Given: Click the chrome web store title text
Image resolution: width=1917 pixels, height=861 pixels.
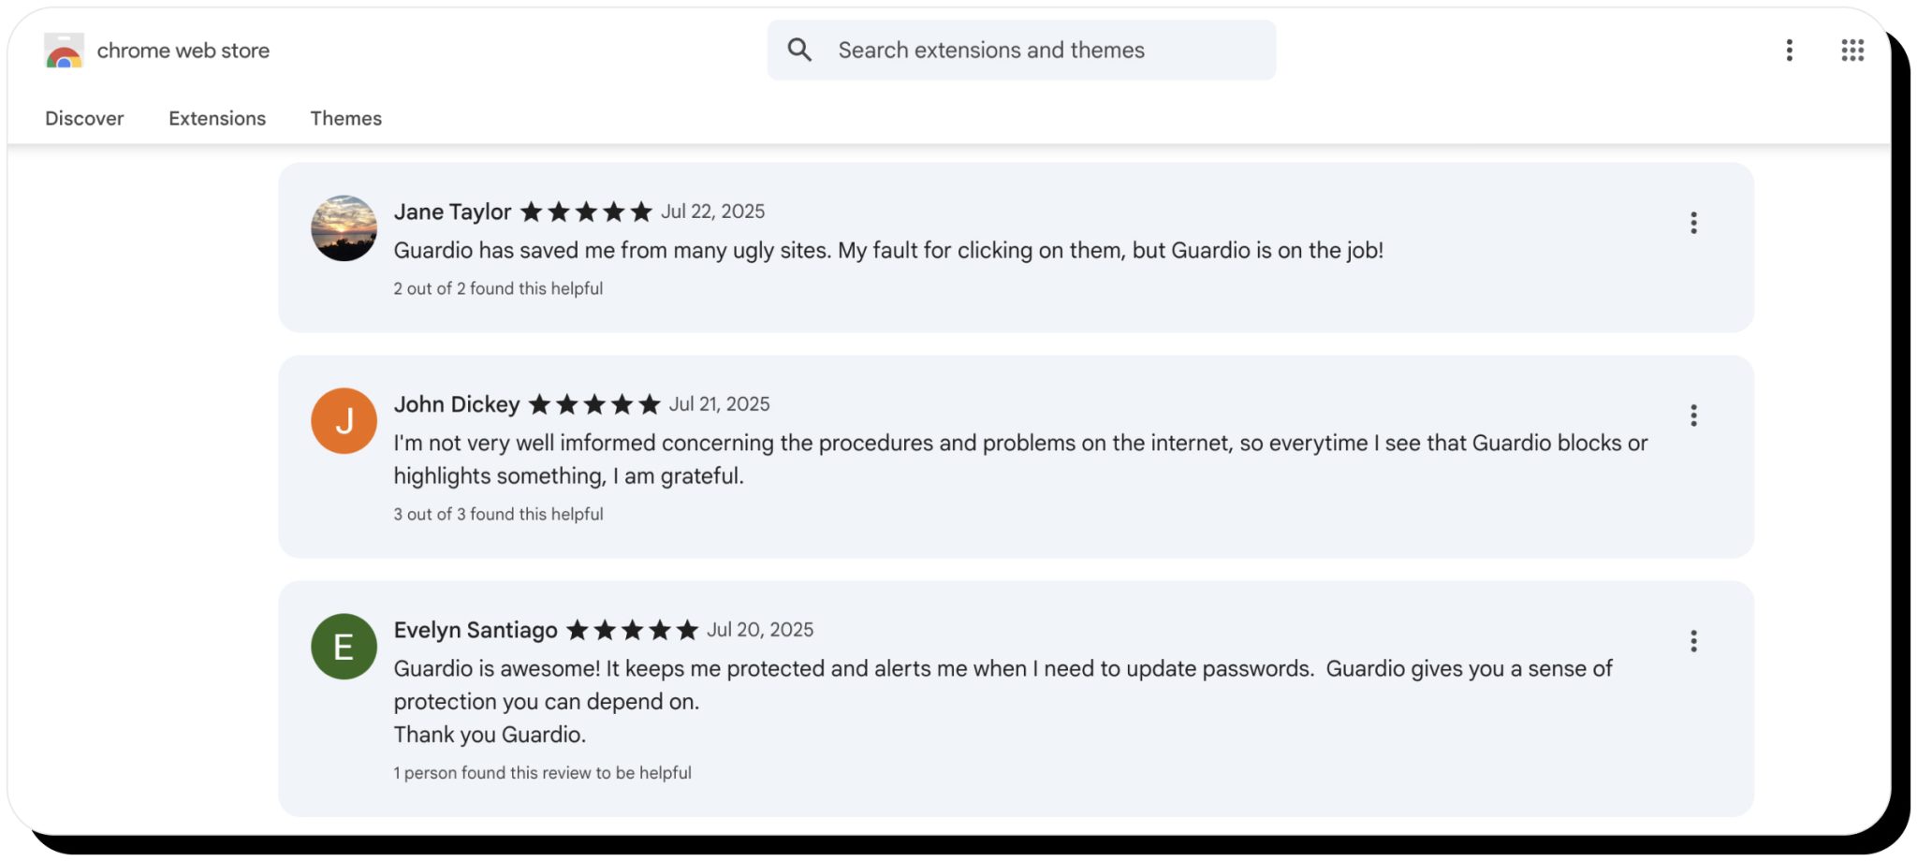Looking at the screenshot, I should pos(183,51).
